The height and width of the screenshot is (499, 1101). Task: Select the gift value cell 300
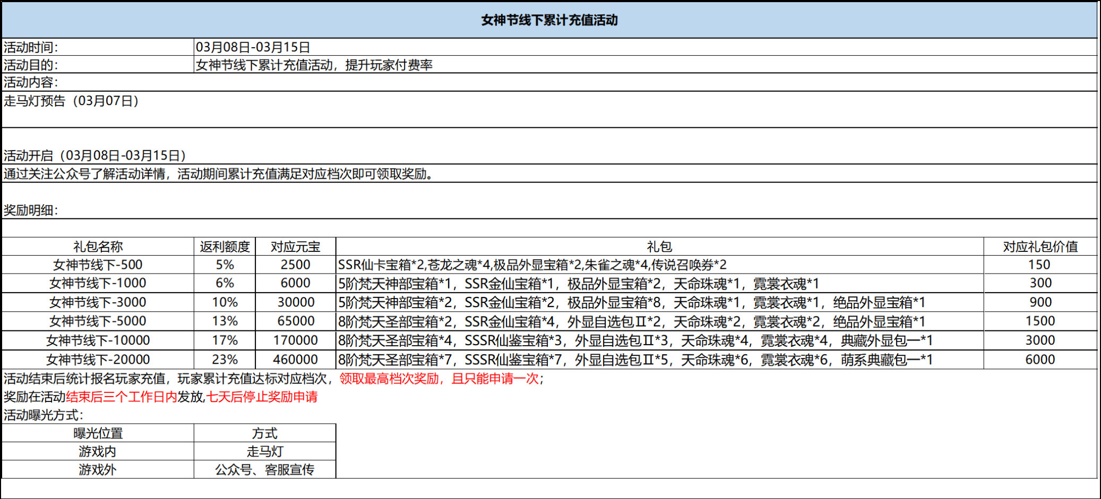coord(1040,283)
